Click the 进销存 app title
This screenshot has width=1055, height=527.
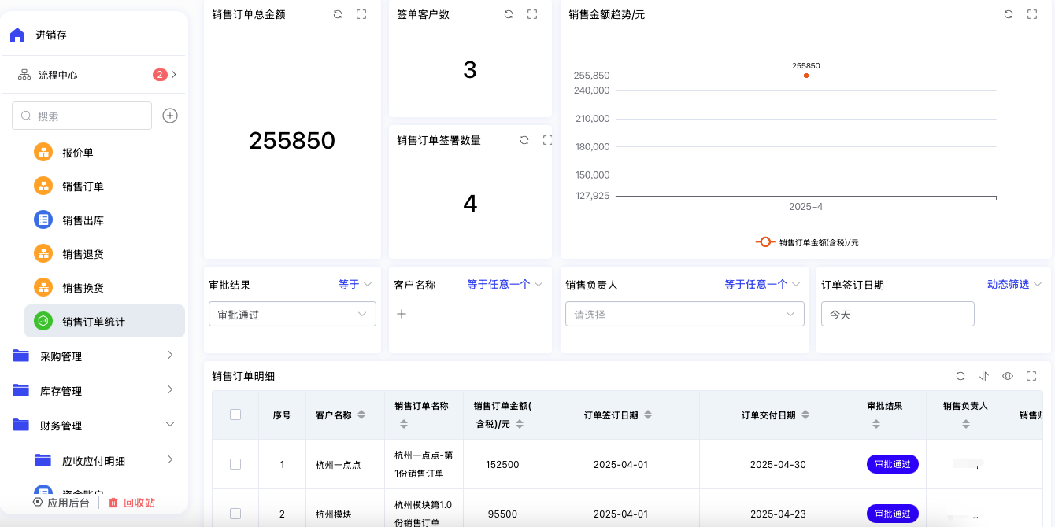click(x=51, y=35)
